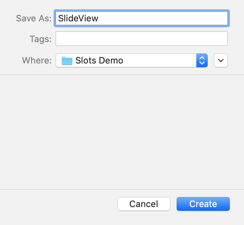Click the Where label
This screenshot has height=225, width=244.
[37, 60]
